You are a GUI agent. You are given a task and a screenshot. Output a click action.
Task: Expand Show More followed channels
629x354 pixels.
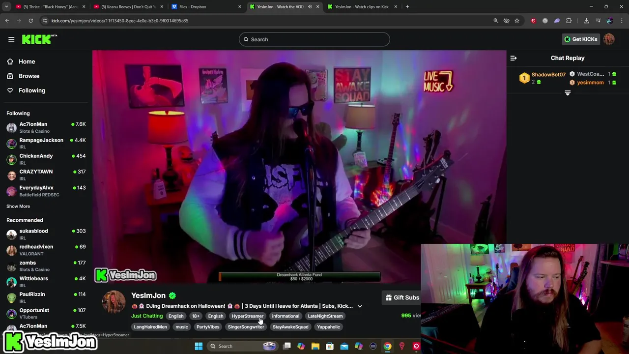tap(18, 206)
